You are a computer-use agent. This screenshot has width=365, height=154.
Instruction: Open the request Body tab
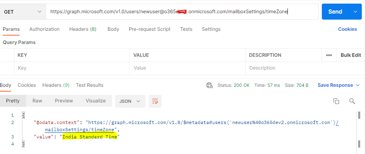113,29
